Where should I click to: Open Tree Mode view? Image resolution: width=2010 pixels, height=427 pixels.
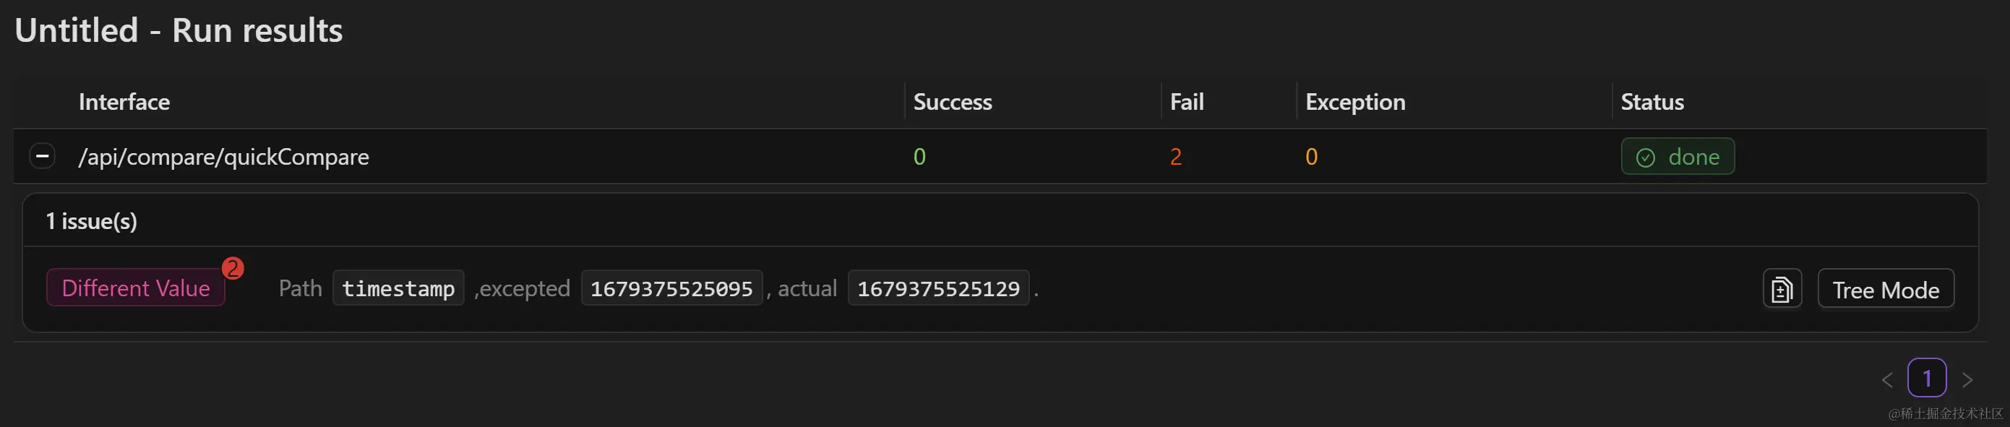[1885, 289]
